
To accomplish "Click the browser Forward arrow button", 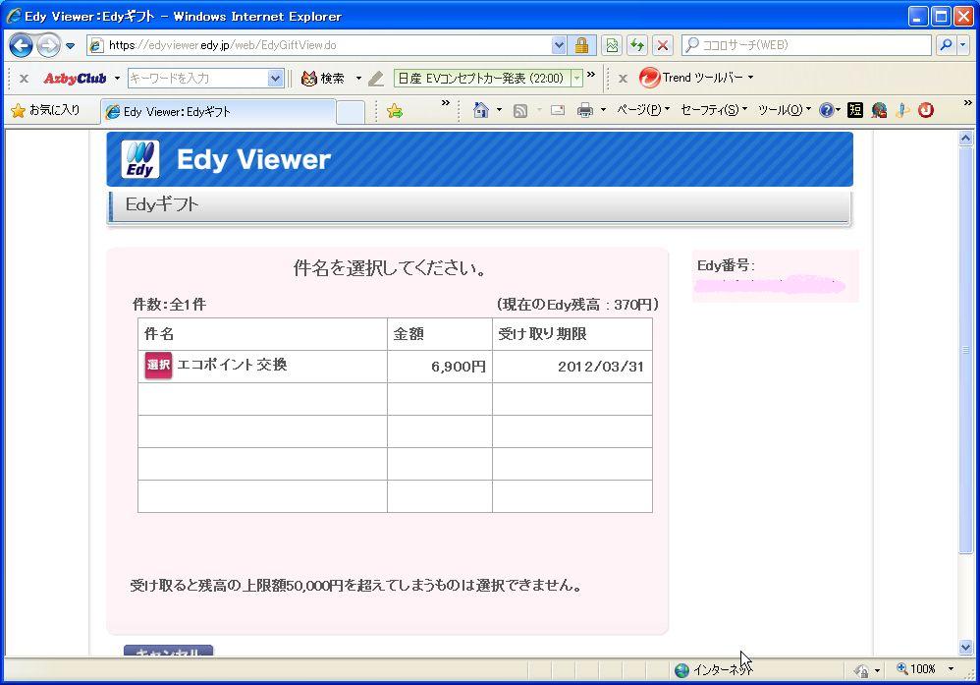I will tap(48, 45).
